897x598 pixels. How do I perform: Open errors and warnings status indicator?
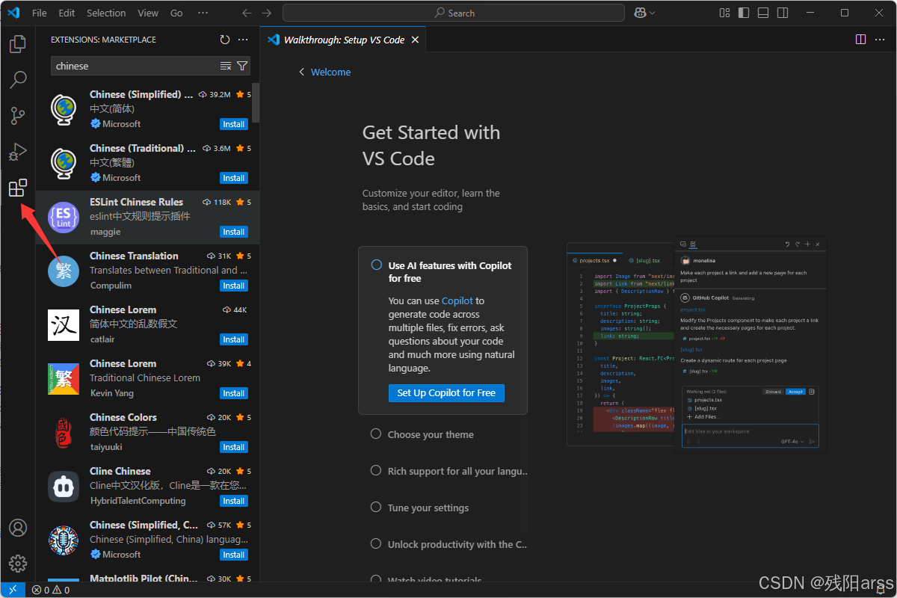coord(51,590)
